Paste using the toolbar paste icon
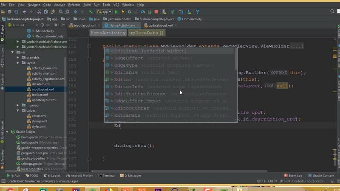The image size is (340, 191). click(52, 12)
